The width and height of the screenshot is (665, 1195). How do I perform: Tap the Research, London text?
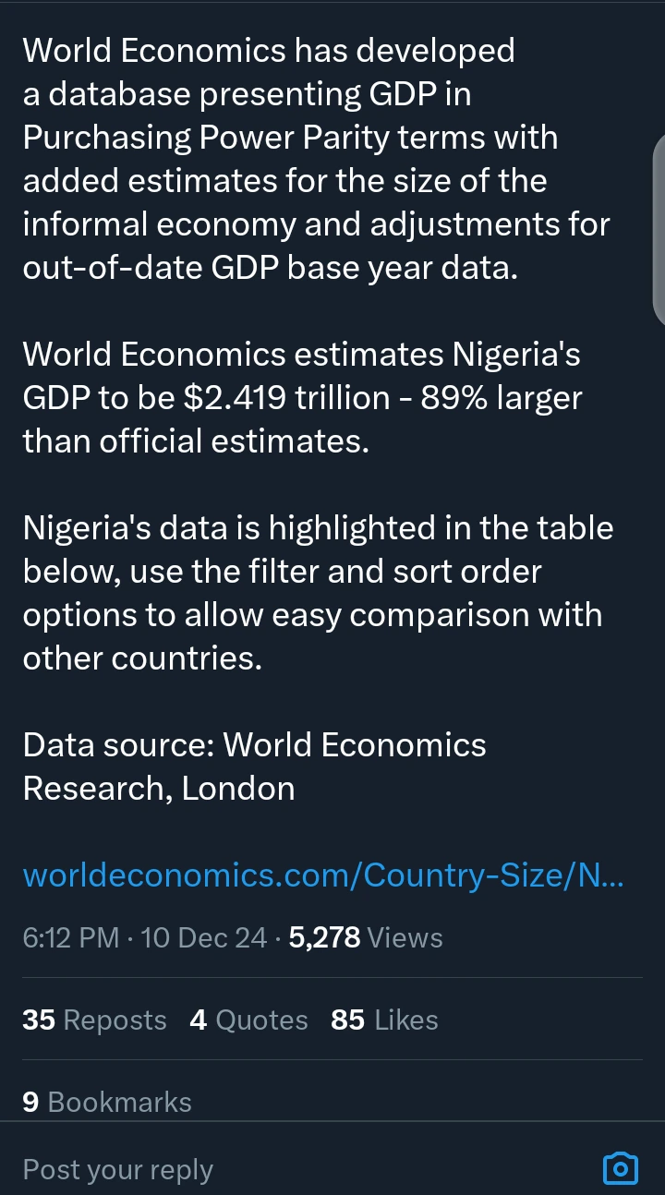point(159,788)
